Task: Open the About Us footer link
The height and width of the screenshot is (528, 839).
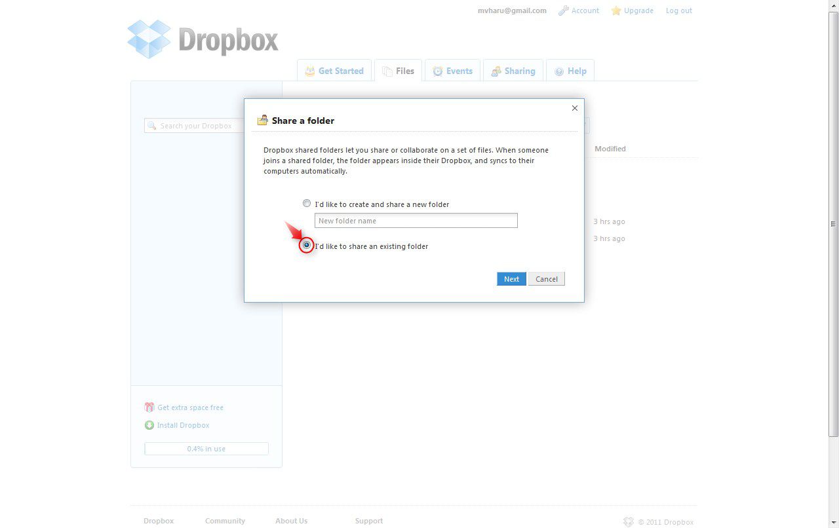Action: (x=291, y=521)
